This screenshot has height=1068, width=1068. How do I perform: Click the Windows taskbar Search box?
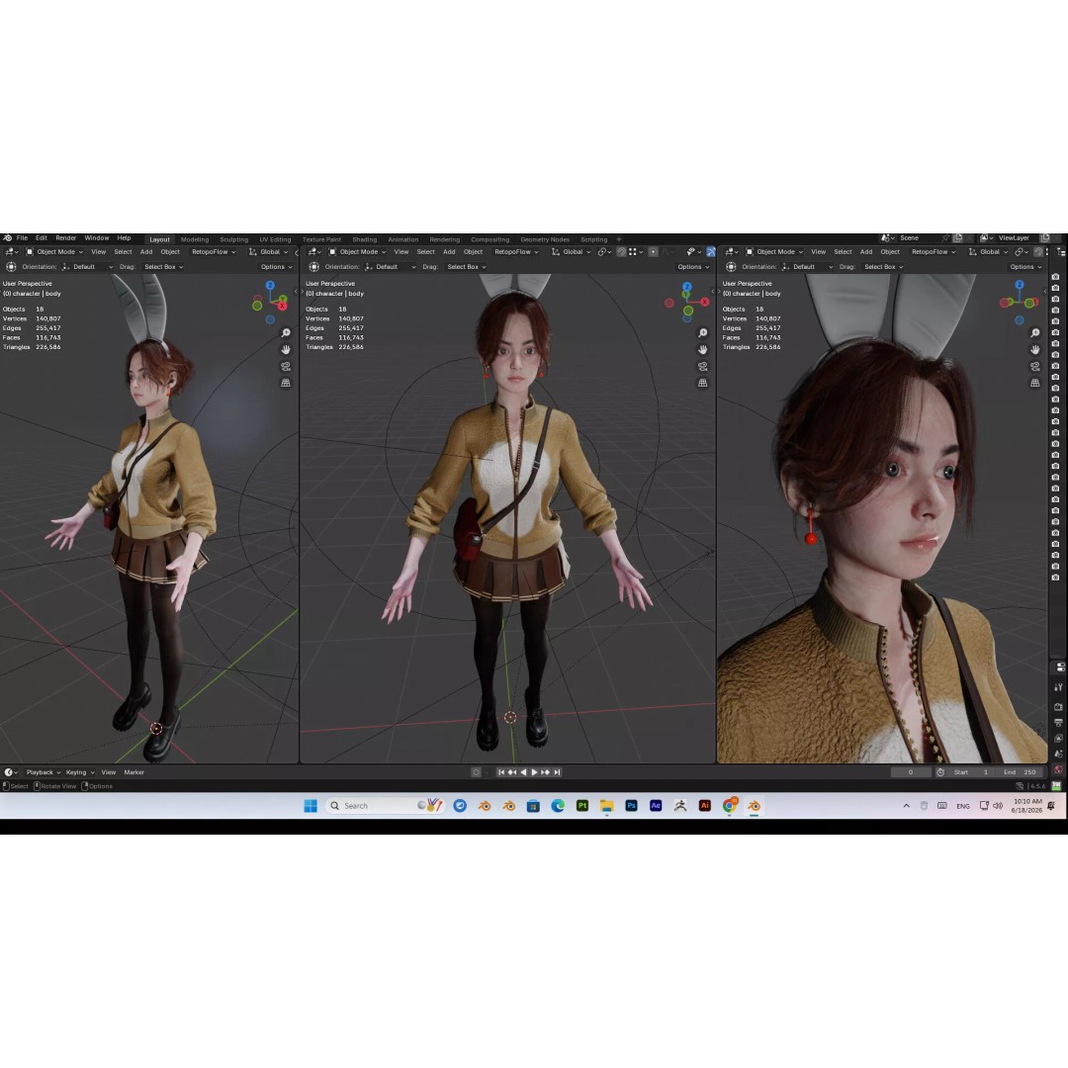tap(385, 806)
